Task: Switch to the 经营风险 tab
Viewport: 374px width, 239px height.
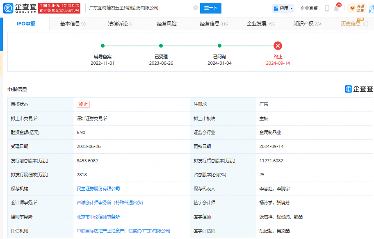Action: (167, 24)
